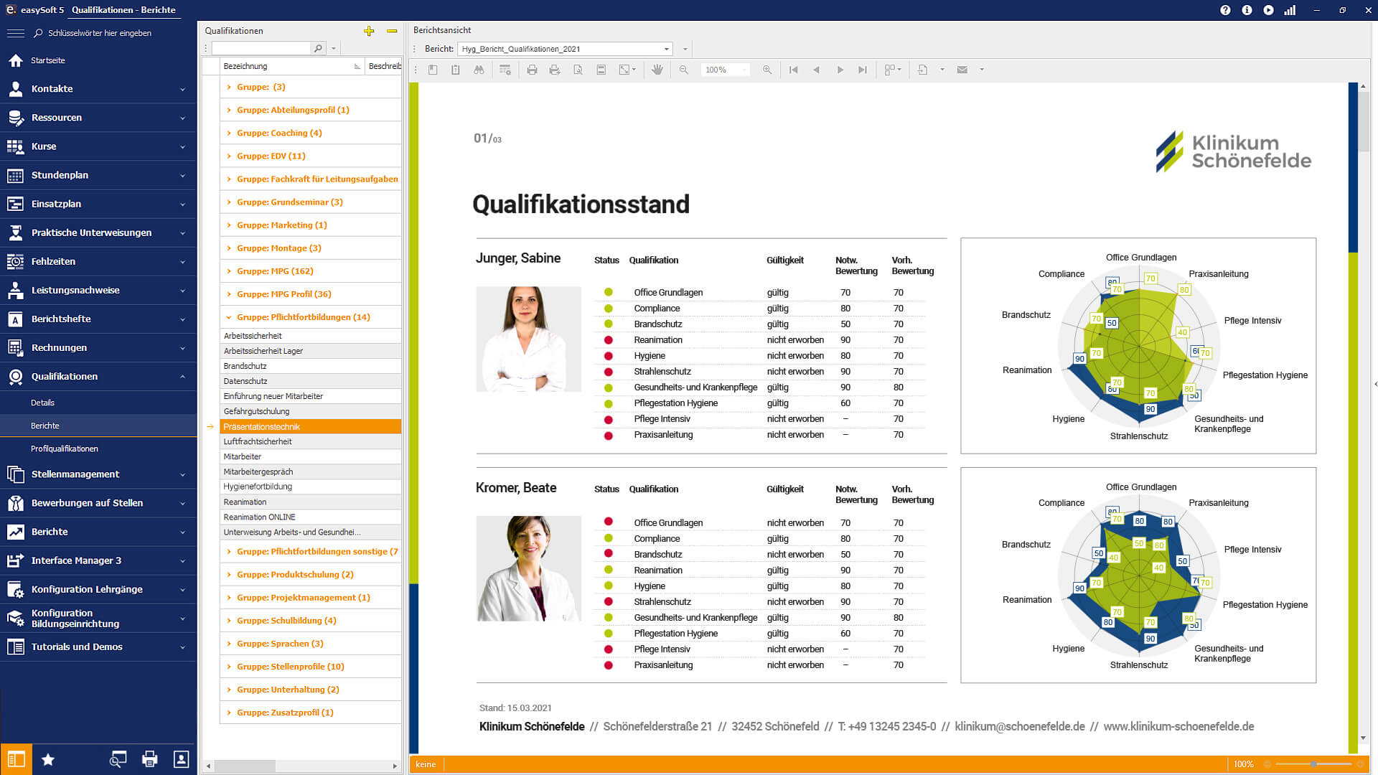Open the Details link under Qualifikationen
Screen dimensions: 1378x775
pos(43,403)
